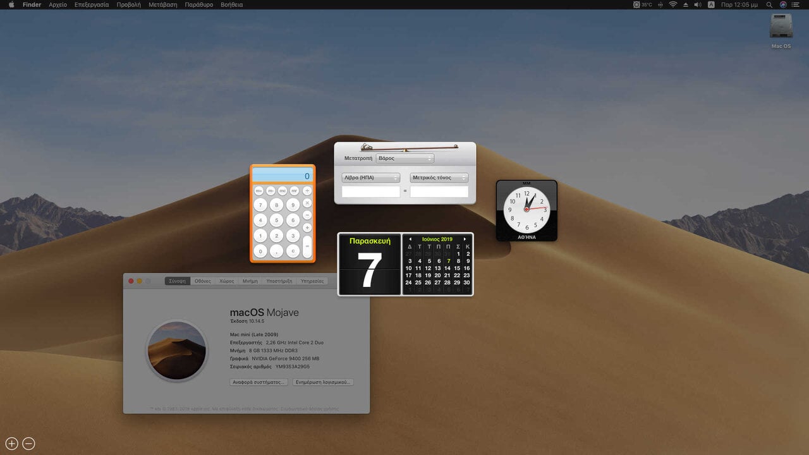The image size is (809, 455).
Task: Open the Αρχείο menu
Action: (x=58, y=4)
